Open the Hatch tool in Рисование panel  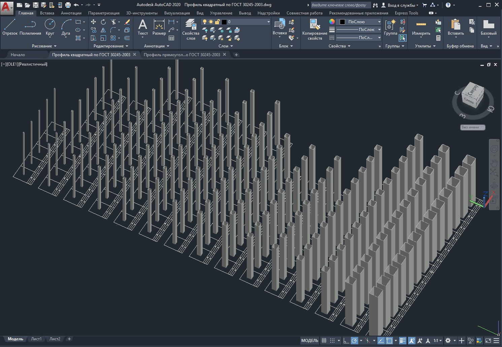pyautogui.click(x=78, y=38)
